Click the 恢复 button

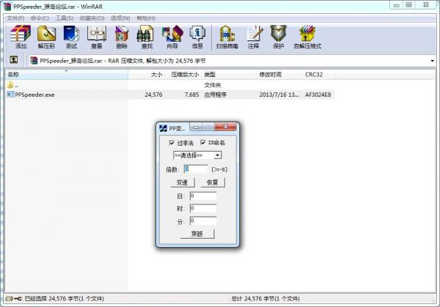213,182
